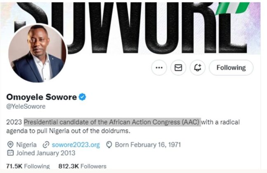Viewport: 267px width, 173px height.
Task: Click the blue verified badge
Action: pyautogui.click(x=83, y=97)
